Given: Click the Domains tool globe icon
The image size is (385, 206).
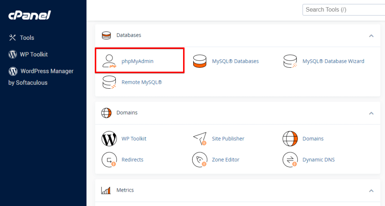Looking at the screenshot, I should 290,139.
